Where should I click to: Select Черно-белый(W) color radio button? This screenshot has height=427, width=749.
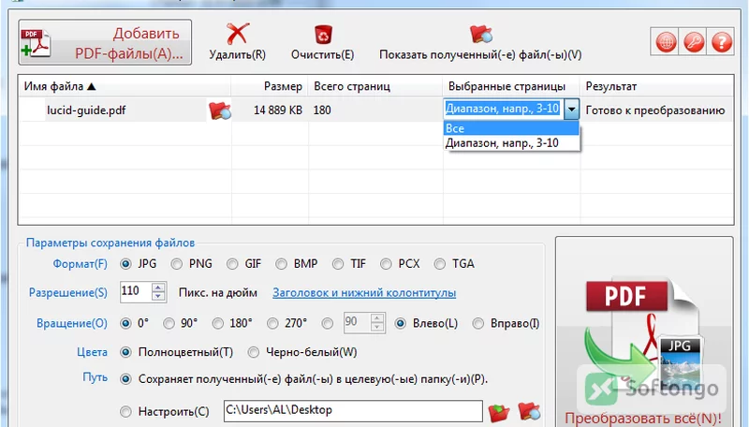point(253,352)
